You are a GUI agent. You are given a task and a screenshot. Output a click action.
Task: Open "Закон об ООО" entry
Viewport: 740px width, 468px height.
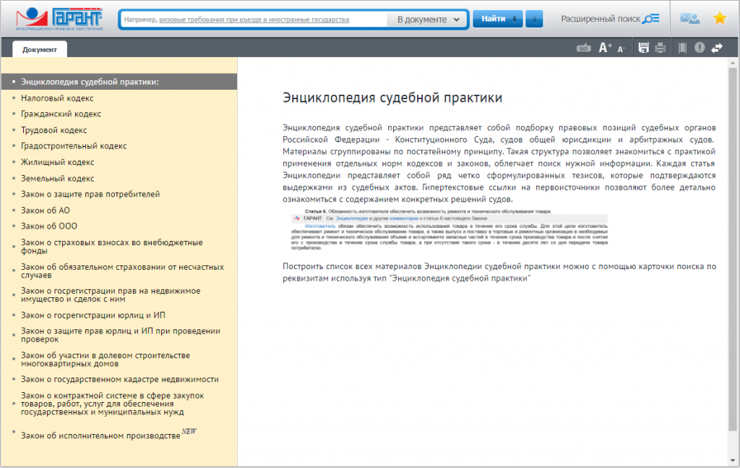tap(49, 226)
